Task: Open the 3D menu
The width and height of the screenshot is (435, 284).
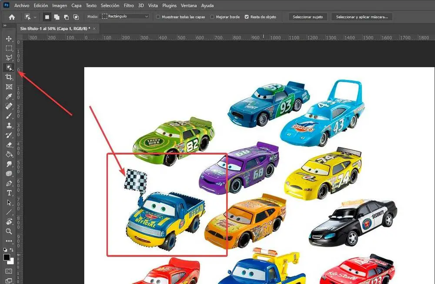Action: [141, 6]
